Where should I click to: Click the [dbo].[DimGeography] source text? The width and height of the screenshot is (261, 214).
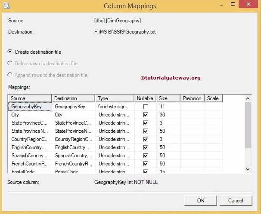(118, 21)
